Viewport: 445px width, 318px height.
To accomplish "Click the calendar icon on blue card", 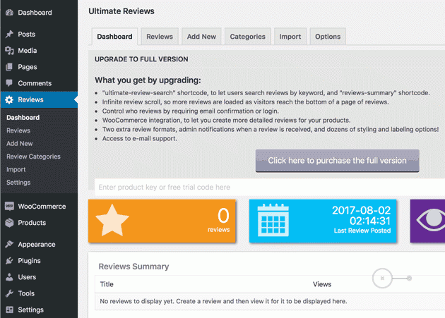I will tap(273, 220).
